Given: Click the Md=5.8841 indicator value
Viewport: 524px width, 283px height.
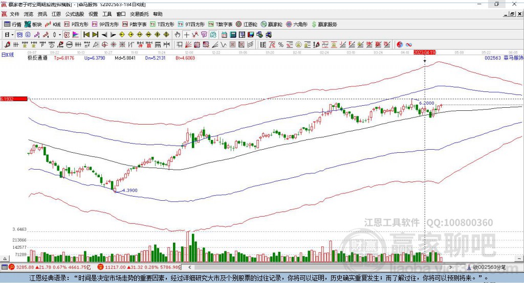Looking at the screenshot, I should [125, 58].
